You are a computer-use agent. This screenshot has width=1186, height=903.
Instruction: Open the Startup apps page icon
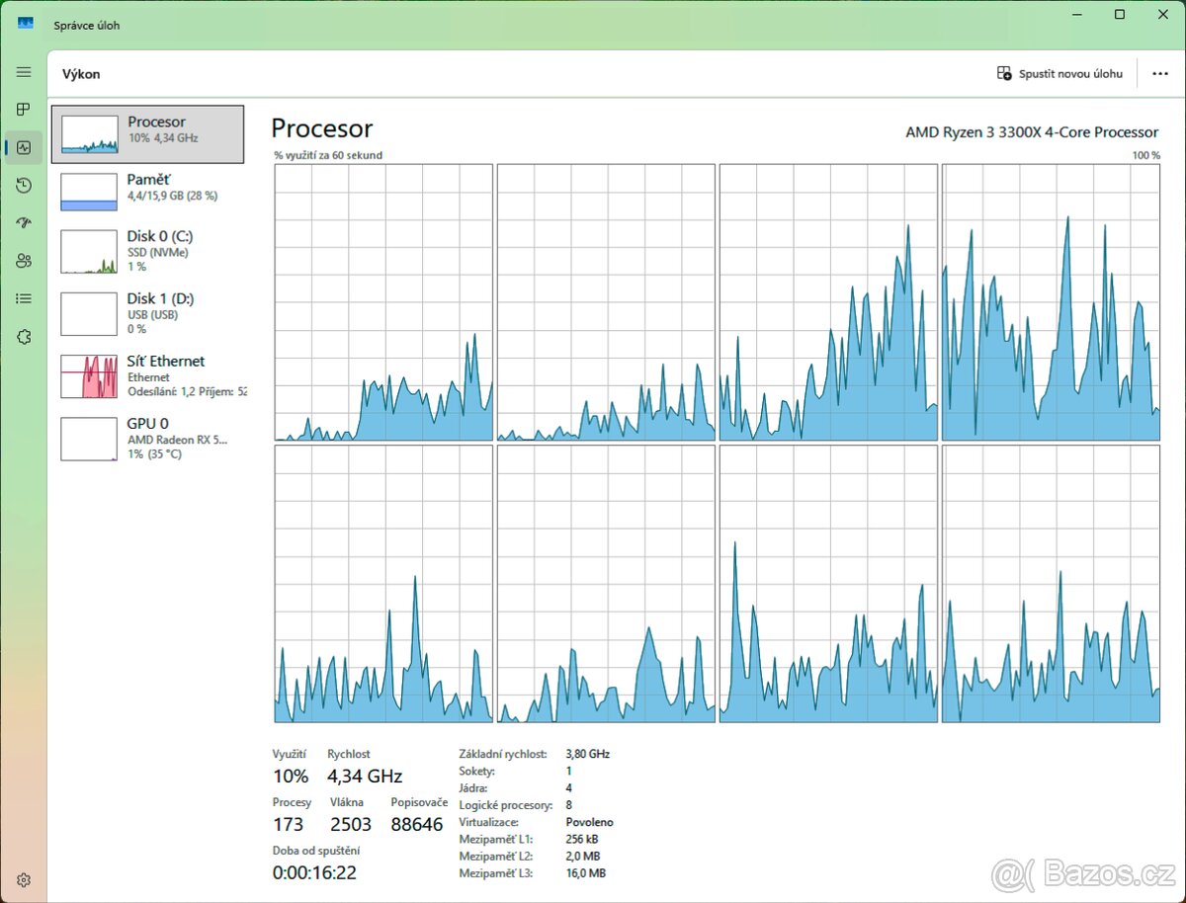pyautogui.click(x=24, y=222)
